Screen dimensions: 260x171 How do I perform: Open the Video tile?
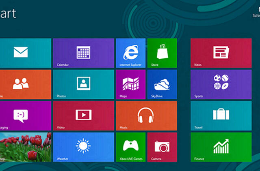[84, 116]
